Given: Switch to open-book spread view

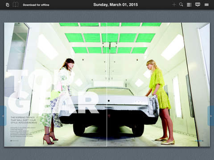Looking at the screenshot, I should (16, 5).
